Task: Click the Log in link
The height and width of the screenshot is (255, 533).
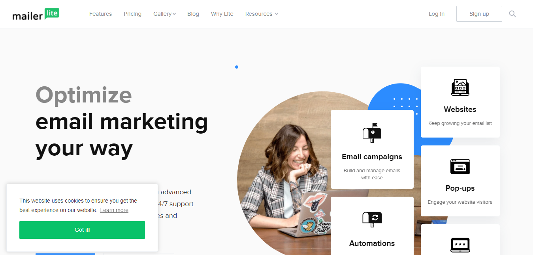Action: point(437,14)
